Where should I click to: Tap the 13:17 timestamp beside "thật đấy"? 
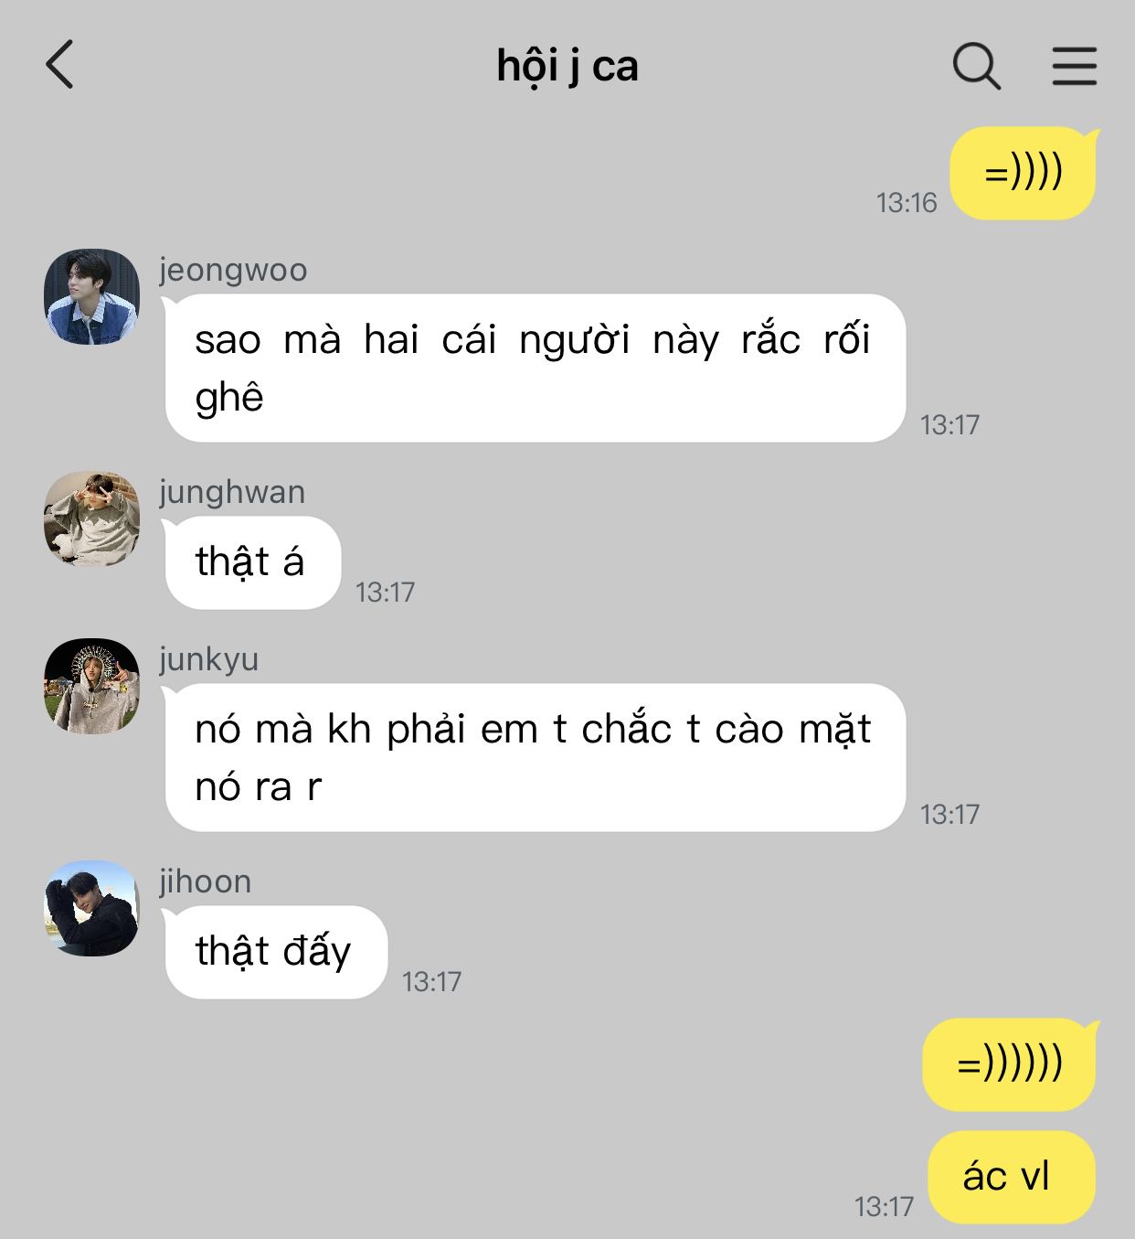point(431,982)
